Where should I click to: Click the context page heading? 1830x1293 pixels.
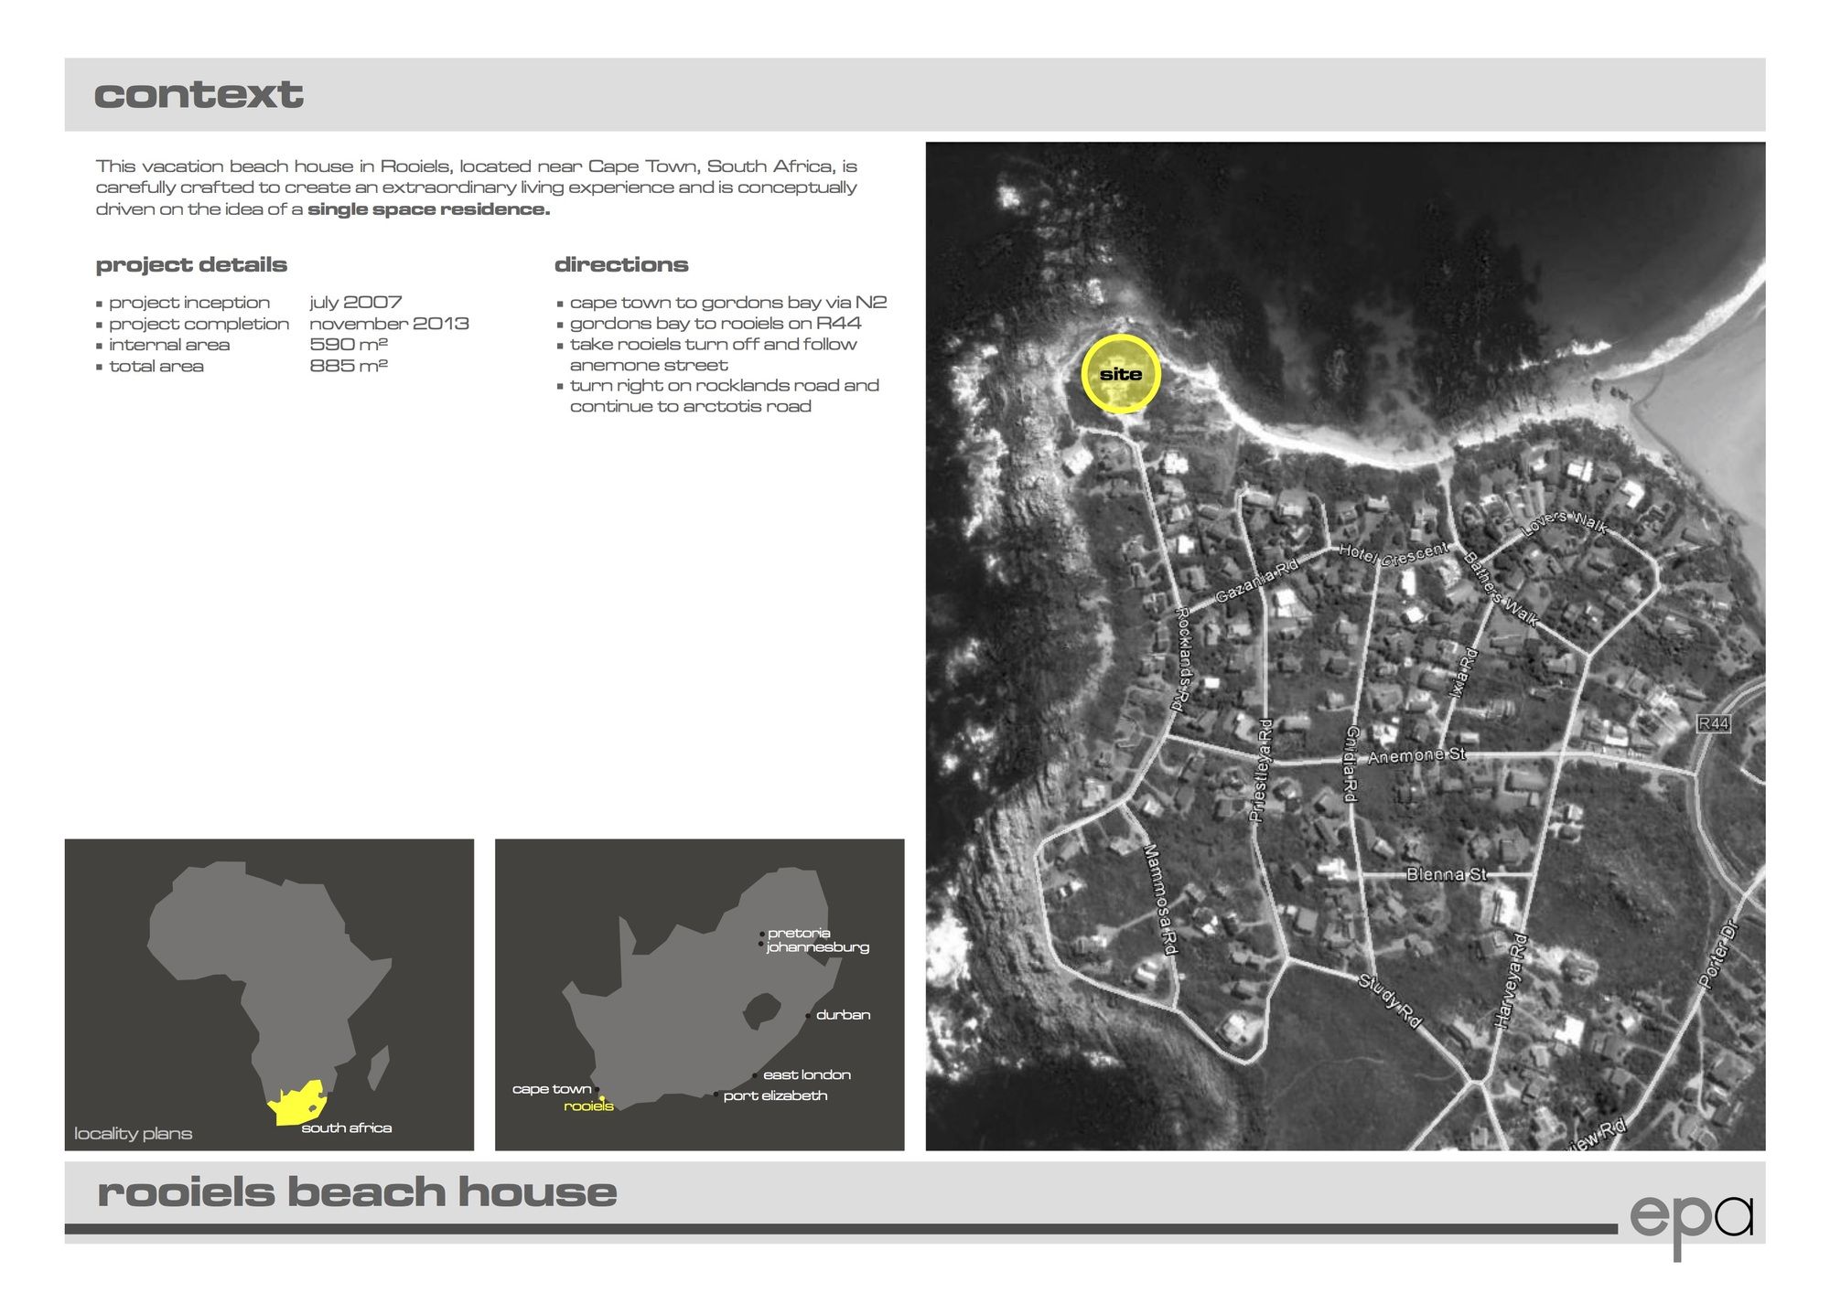pyautogui.click(x=199, y=94)
